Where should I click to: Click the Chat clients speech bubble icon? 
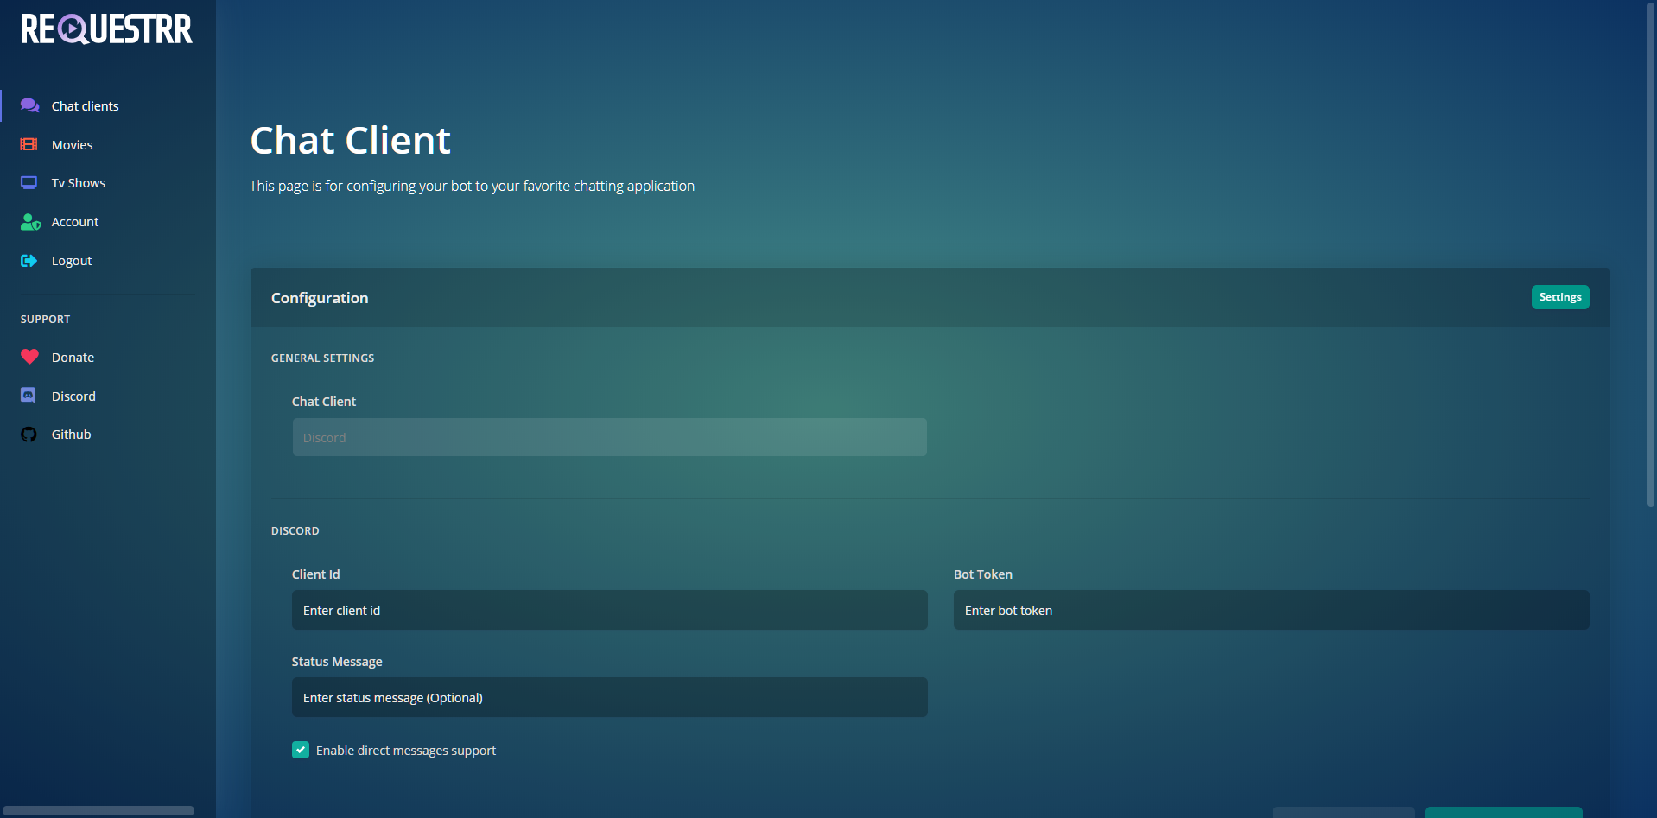(x=29, y=105)
